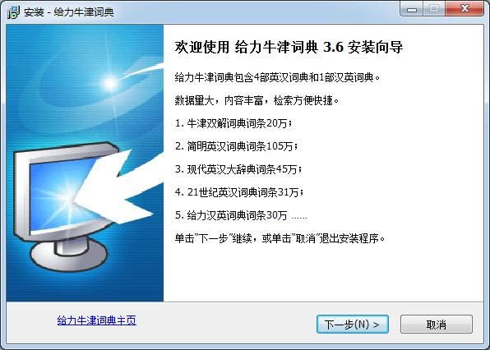This screenshot has width=490, height=350.
Task: Click the line 现代英汉大辞典词条45万
Action: 238,169
